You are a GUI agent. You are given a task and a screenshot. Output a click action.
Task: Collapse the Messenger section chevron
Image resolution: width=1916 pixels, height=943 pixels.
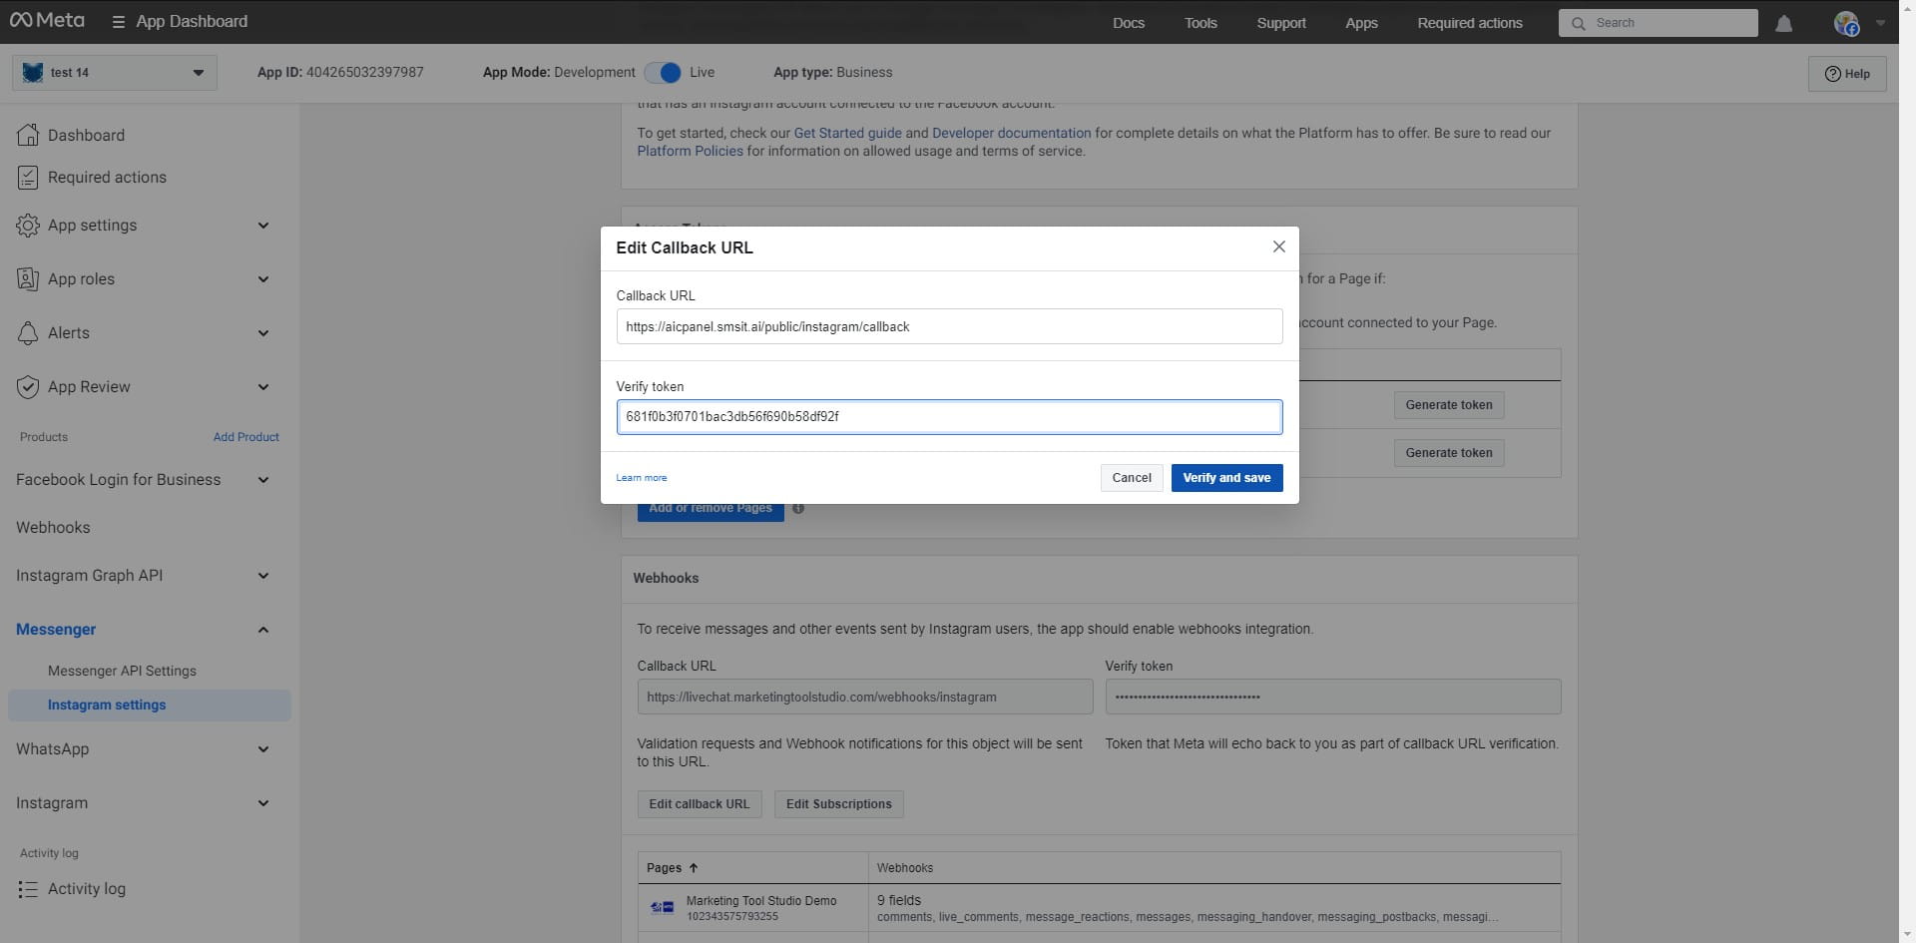click(x=262, y=630)
